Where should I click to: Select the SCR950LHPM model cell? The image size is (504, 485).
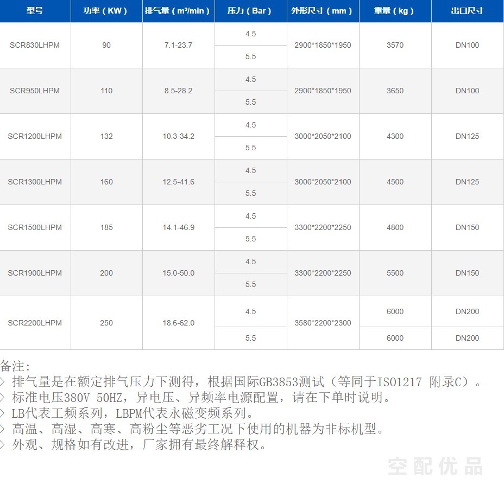[35, 91]
